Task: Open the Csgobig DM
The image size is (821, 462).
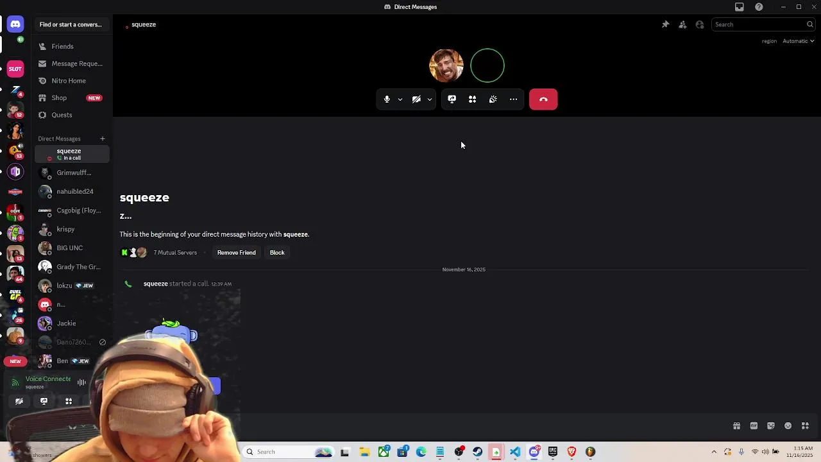Action: pyautogui.click(x=72, y=210)
